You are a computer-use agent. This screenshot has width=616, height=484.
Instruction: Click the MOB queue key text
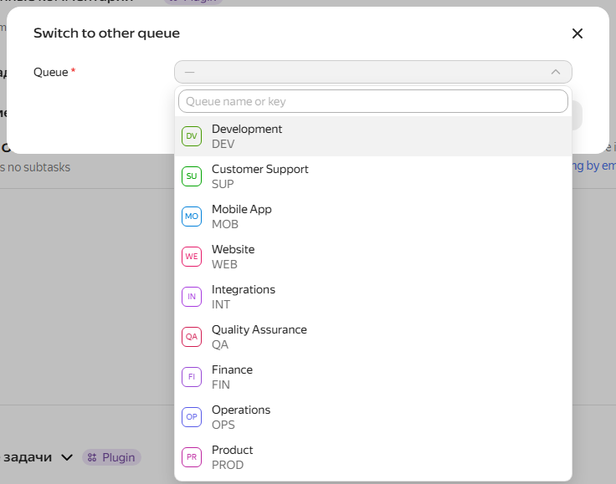click(225, 224)
